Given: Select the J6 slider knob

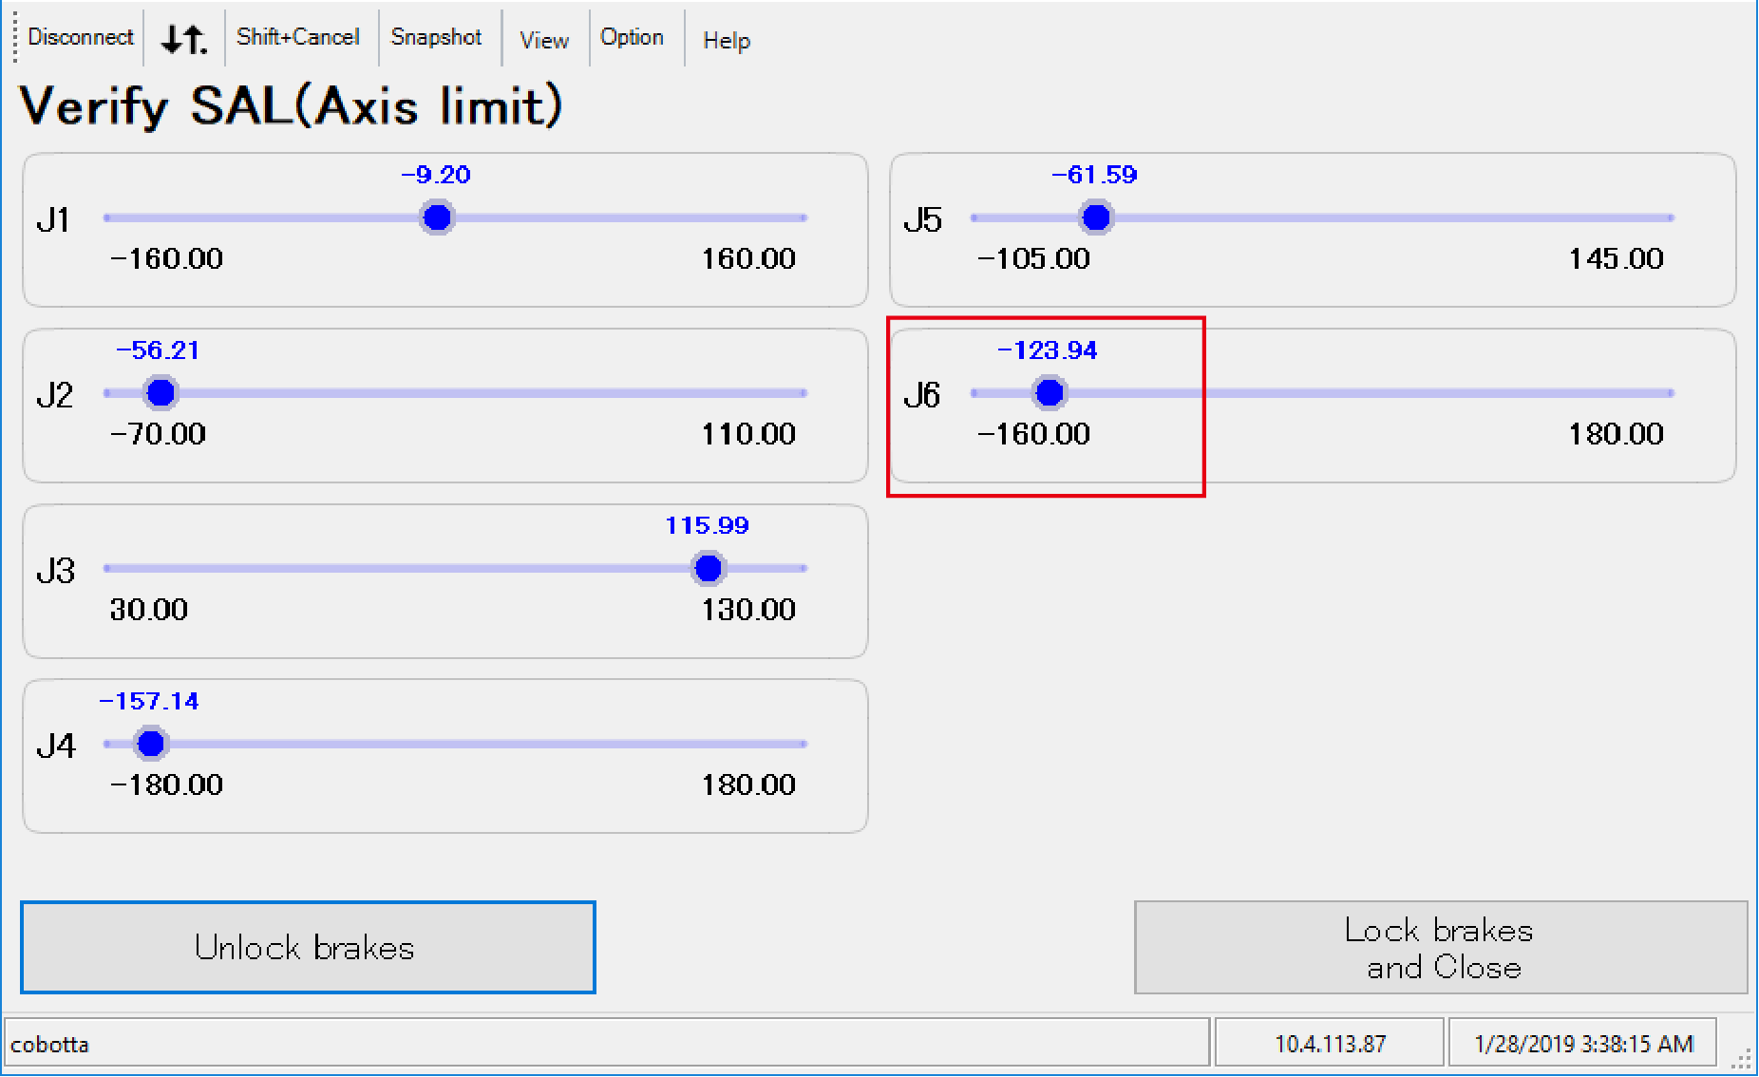Looking at the screenshot, I should click(1050, 392).
